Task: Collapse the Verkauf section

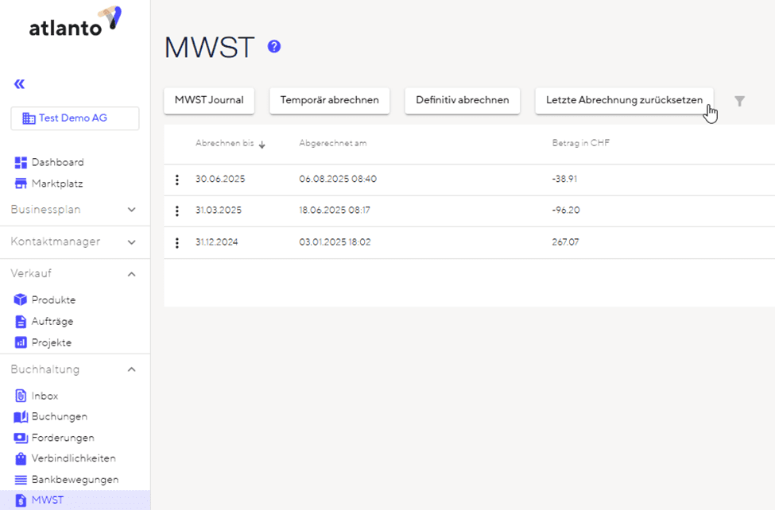Action: point(131,274)
